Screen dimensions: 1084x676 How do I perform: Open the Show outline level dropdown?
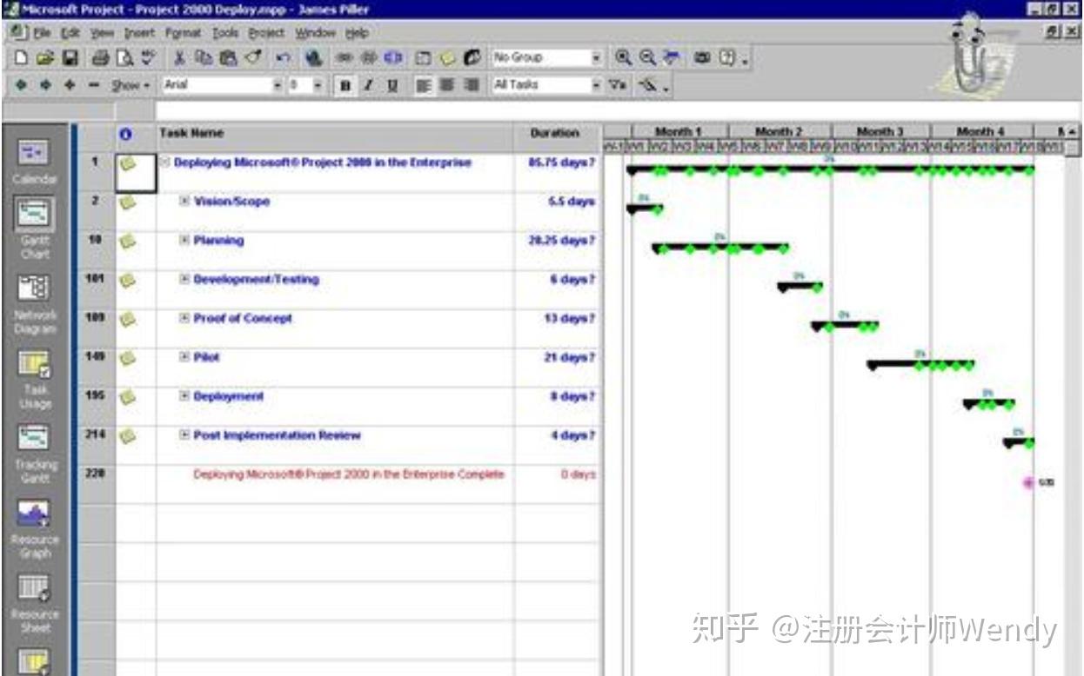[x=131, y=85]
